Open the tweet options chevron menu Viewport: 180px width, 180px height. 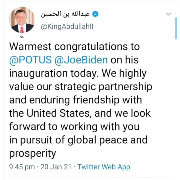[168, 14]
